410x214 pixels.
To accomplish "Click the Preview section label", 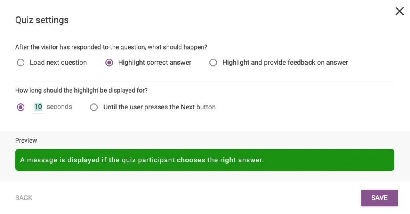I will click(x=26, y=141).
